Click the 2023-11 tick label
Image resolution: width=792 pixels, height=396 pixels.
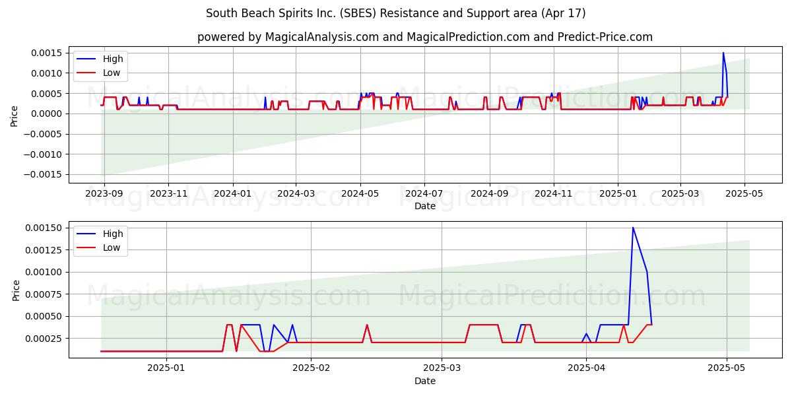tap(168, 194)
